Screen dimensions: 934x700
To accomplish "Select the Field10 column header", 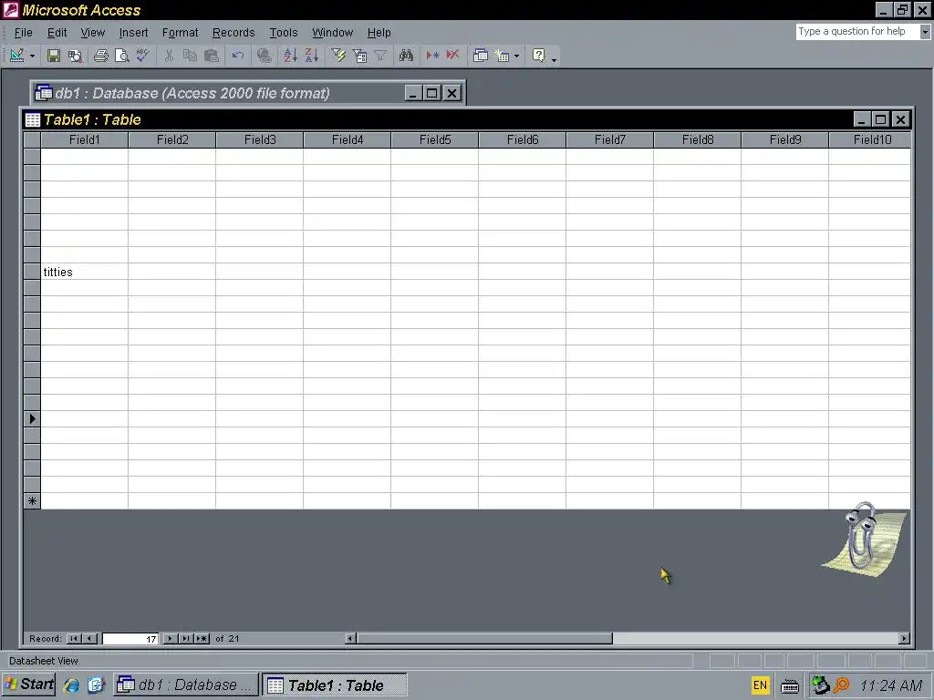I will point(870,139).
